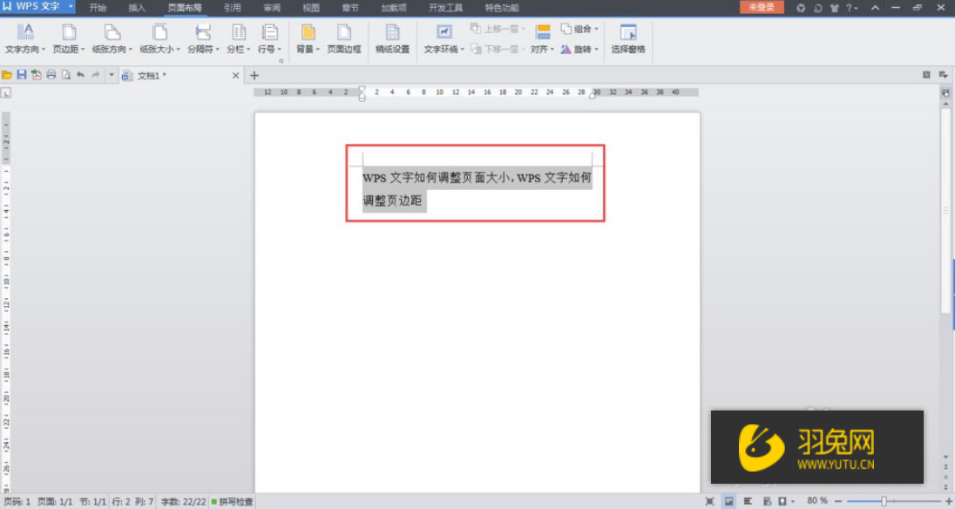Open the 文字环绕 text wrap tool
955x509 pixels.
pos(444,39)
